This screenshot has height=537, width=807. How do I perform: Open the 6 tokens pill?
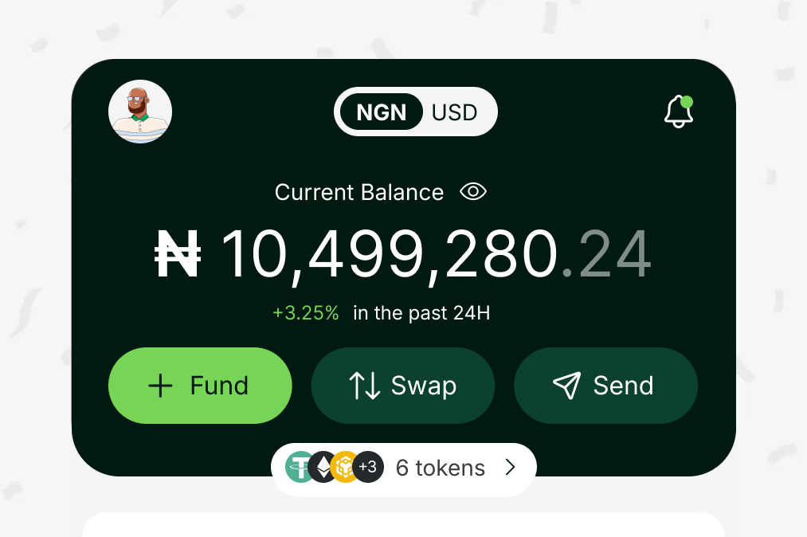pos(440,468)
